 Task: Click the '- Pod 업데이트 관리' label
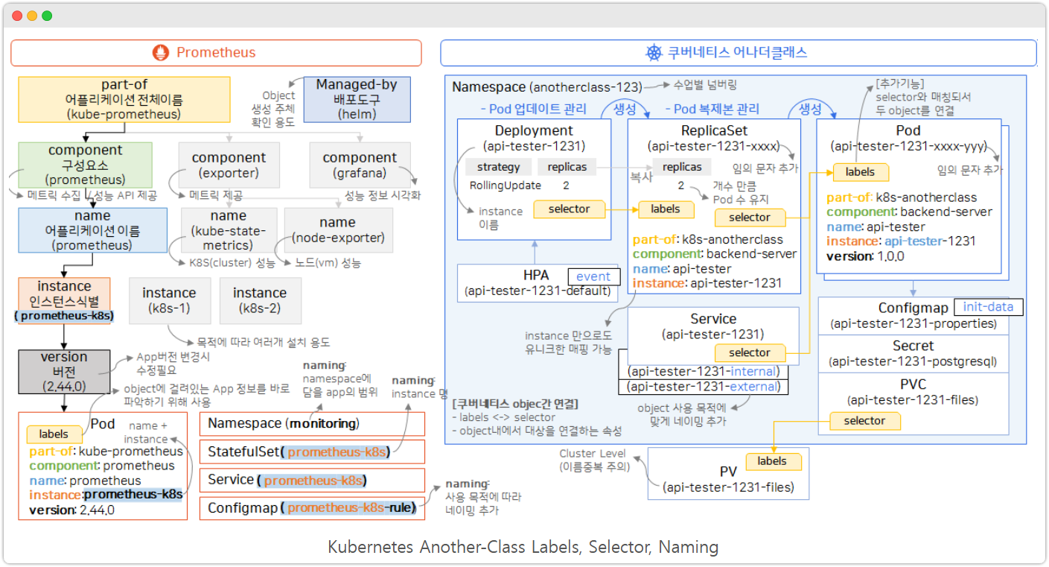(533, 110)
